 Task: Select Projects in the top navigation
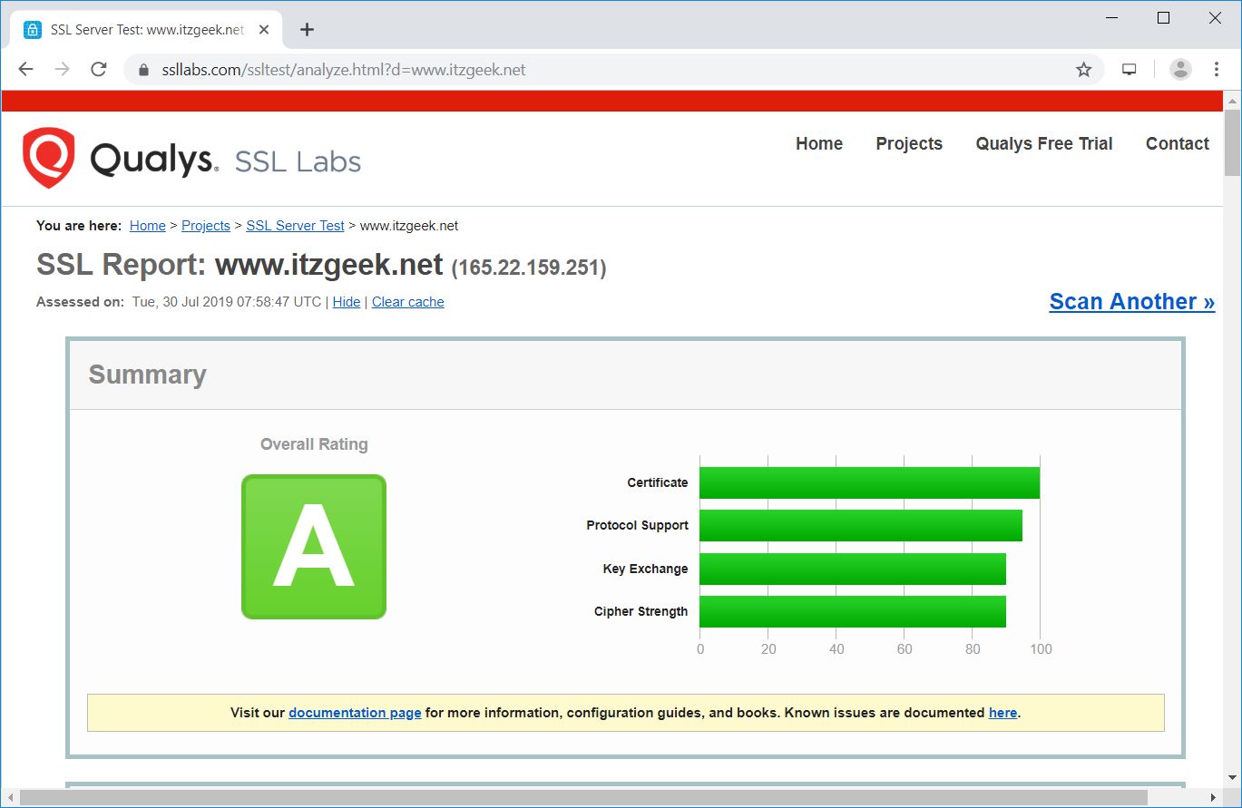coord(908,143)
